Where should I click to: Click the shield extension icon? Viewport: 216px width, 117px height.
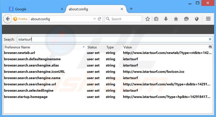coord(197,19)
